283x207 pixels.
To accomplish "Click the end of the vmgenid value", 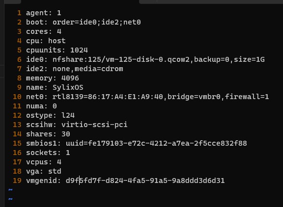I will pos(224,181).
